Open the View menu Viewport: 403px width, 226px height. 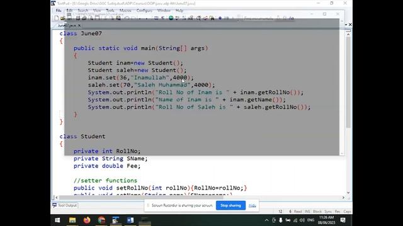click(x=97, y=11)
